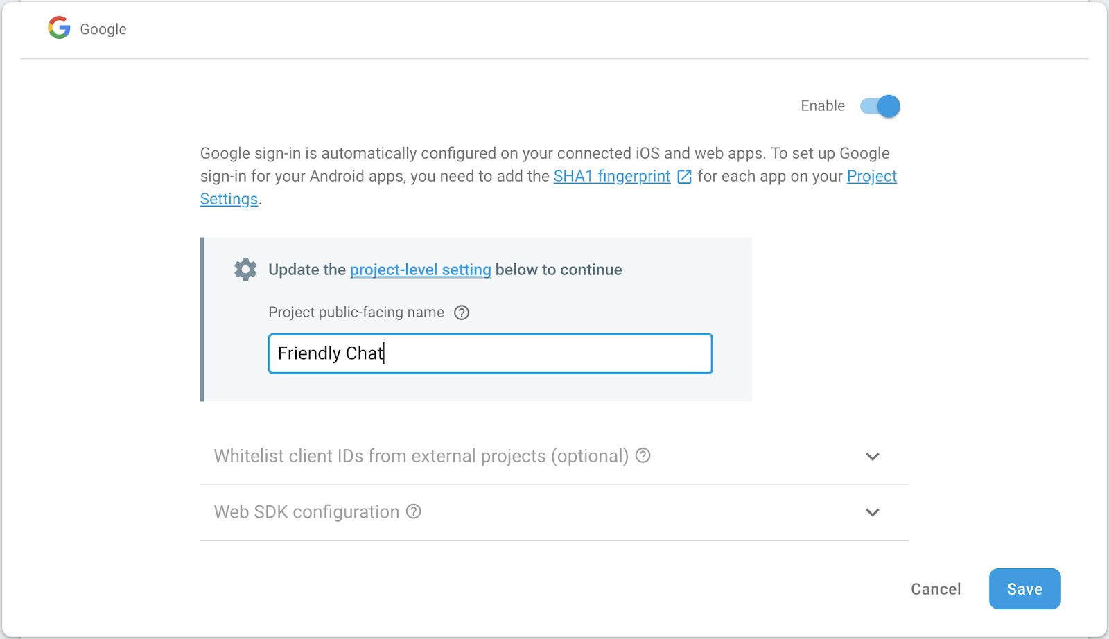The height and width of the screenshot is (639, 1109).
Task: Click the gear icon in the settings banner
Action: pyautogui.click(x=245, y=269)
